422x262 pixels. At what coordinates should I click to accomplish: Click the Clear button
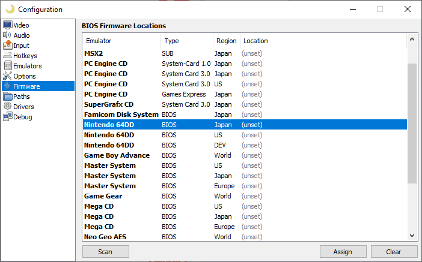394,252
